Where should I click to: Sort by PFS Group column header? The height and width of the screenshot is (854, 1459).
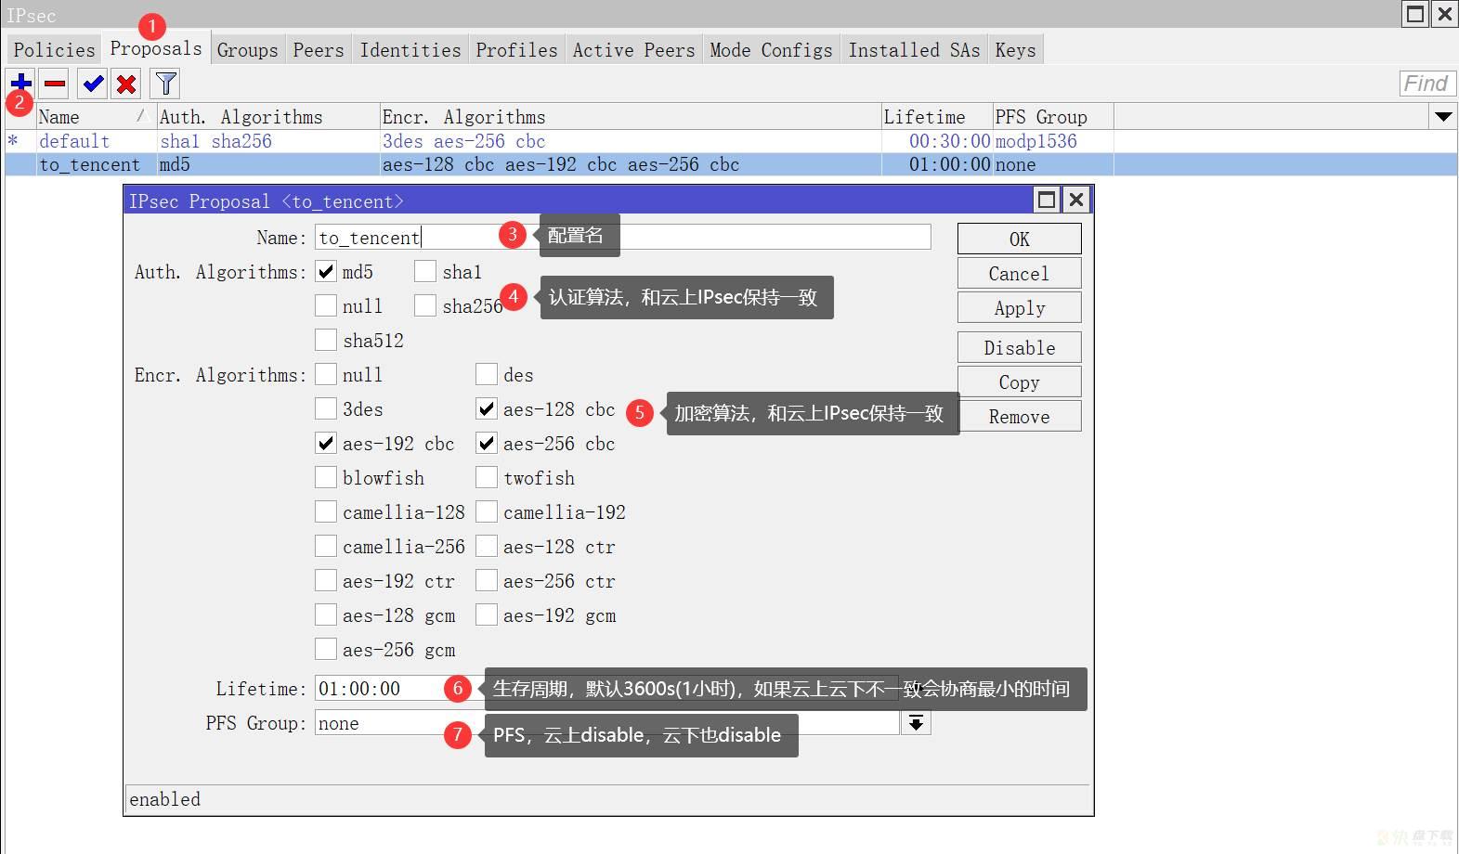click(1053, 117)
